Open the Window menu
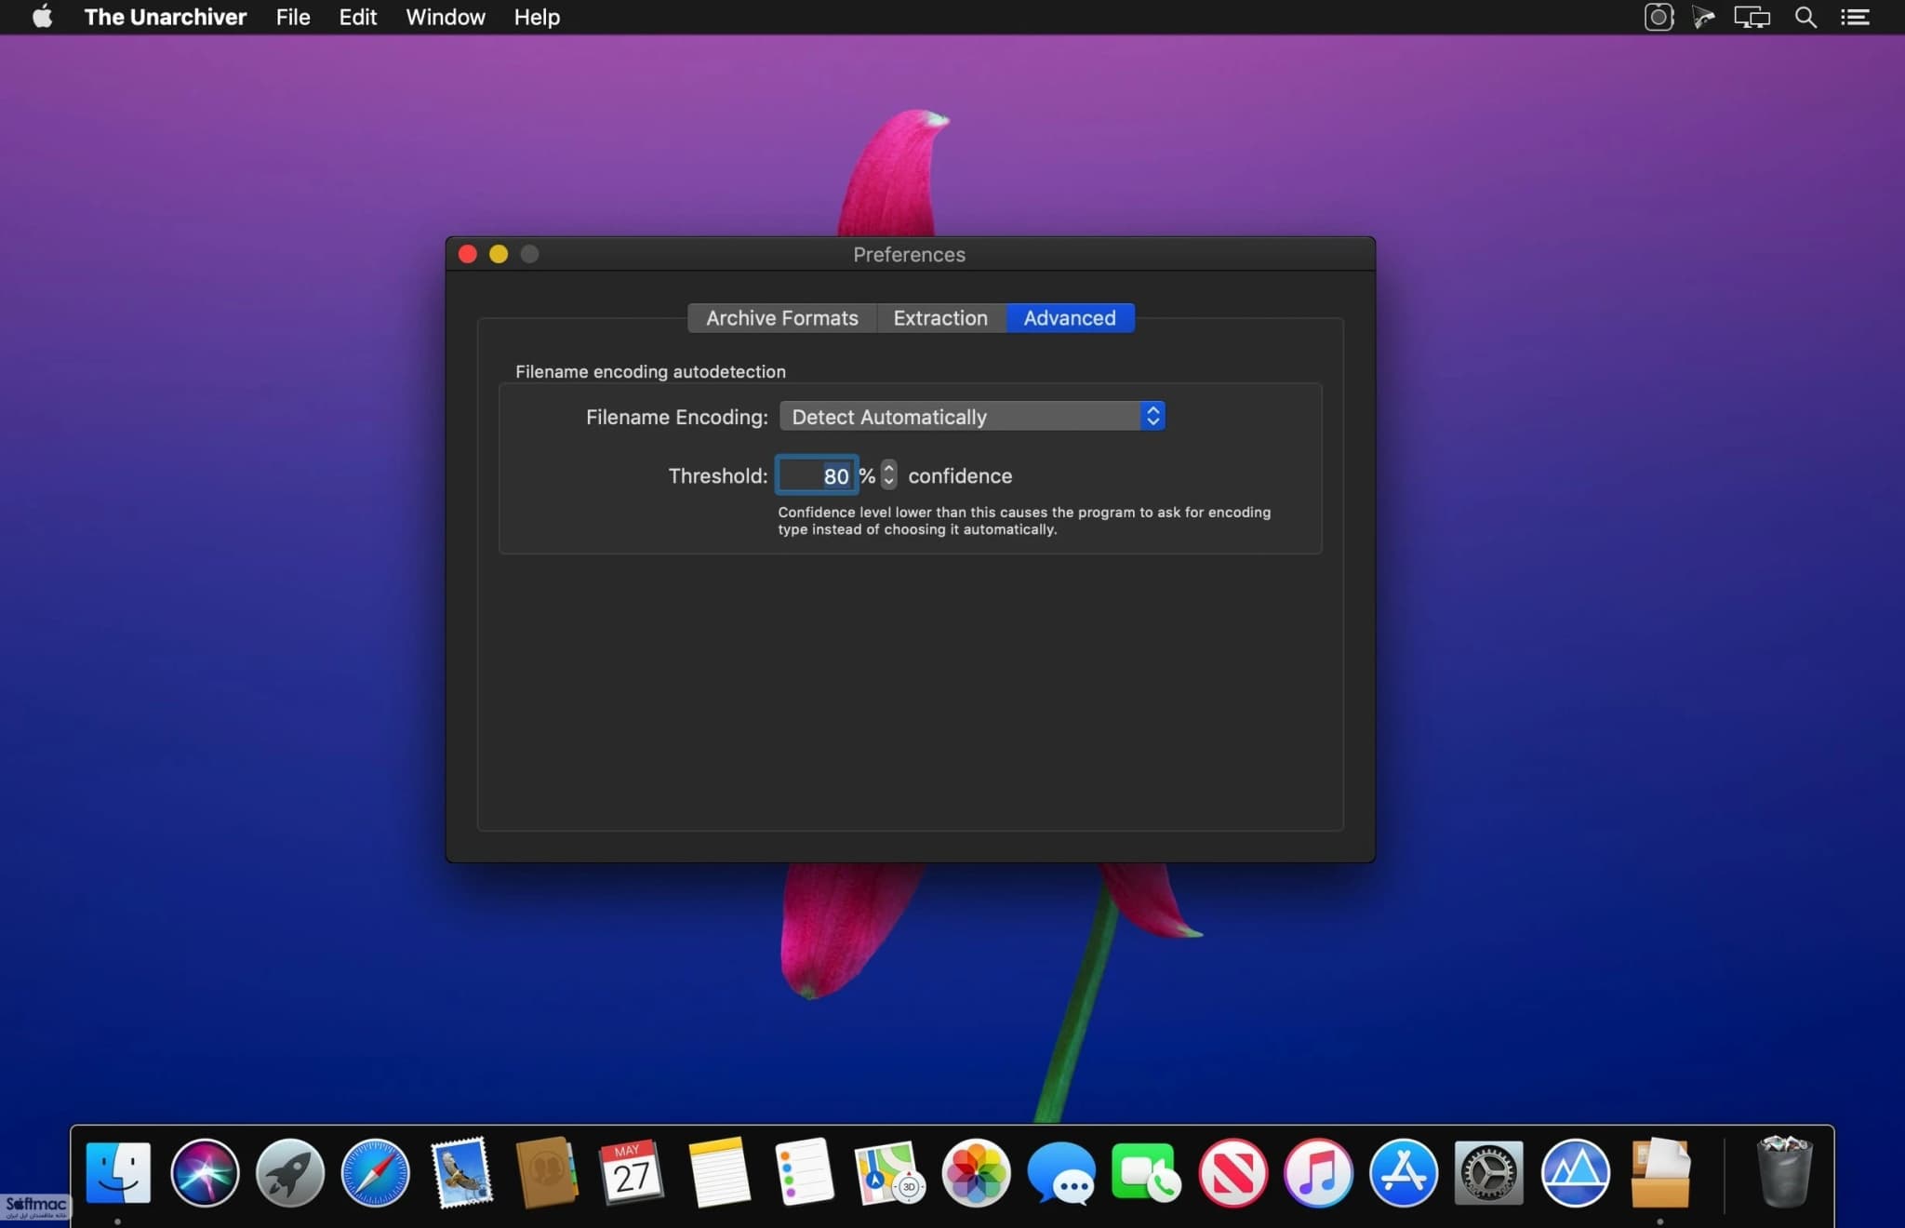The image size is (1905, 1228). click(x=446, y=17)
